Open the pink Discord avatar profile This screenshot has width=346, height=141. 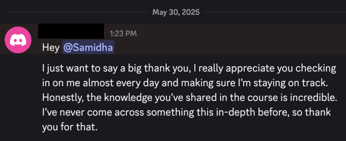coord(18,40)
